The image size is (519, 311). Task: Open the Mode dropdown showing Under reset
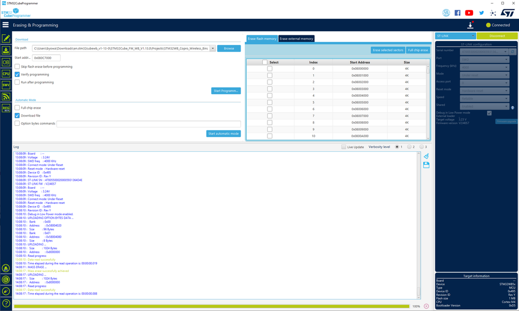pos(484,75)
